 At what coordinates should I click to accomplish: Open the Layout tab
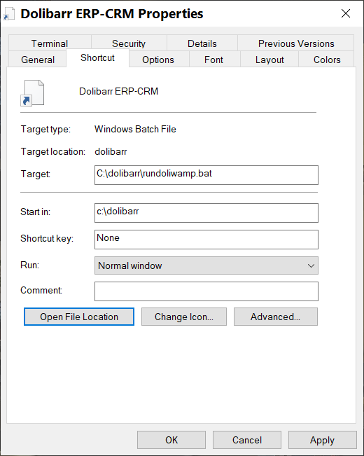[x=269, y=60]
